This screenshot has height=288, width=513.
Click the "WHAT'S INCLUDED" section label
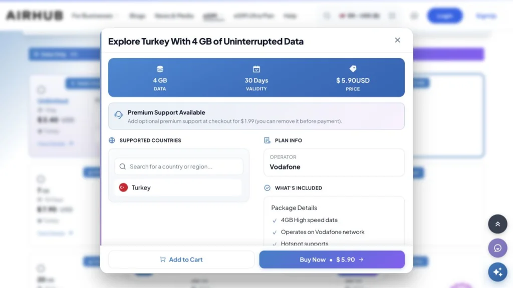click(x=299, y=188)
